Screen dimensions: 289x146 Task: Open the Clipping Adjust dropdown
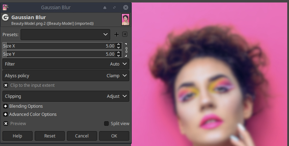66,96
